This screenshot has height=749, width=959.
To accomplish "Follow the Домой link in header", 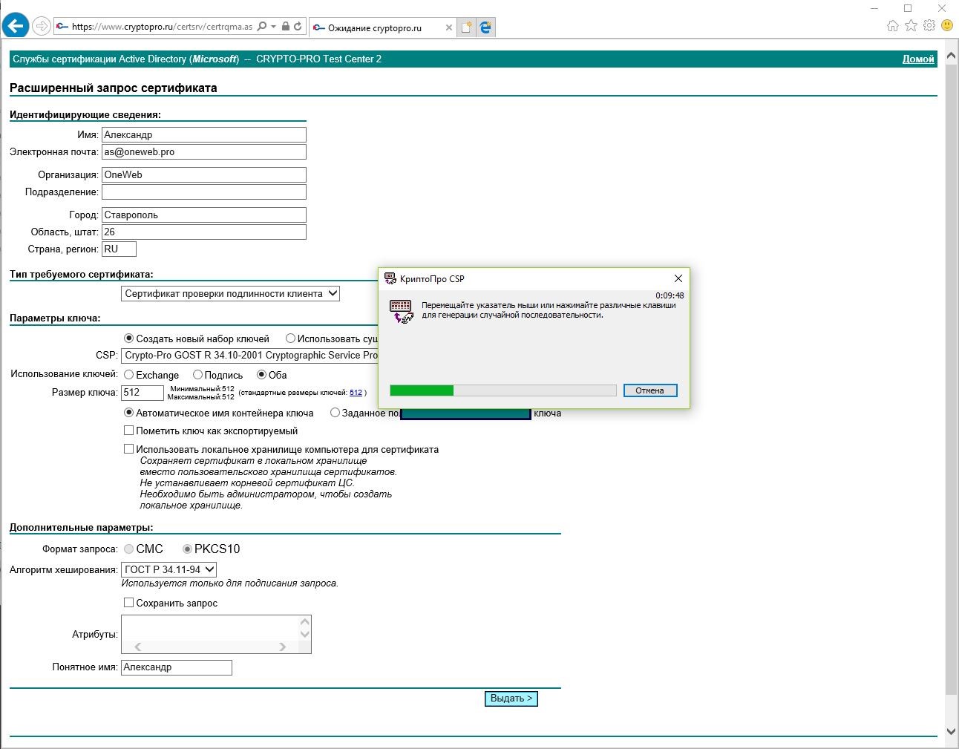I will tap(918, 59).
